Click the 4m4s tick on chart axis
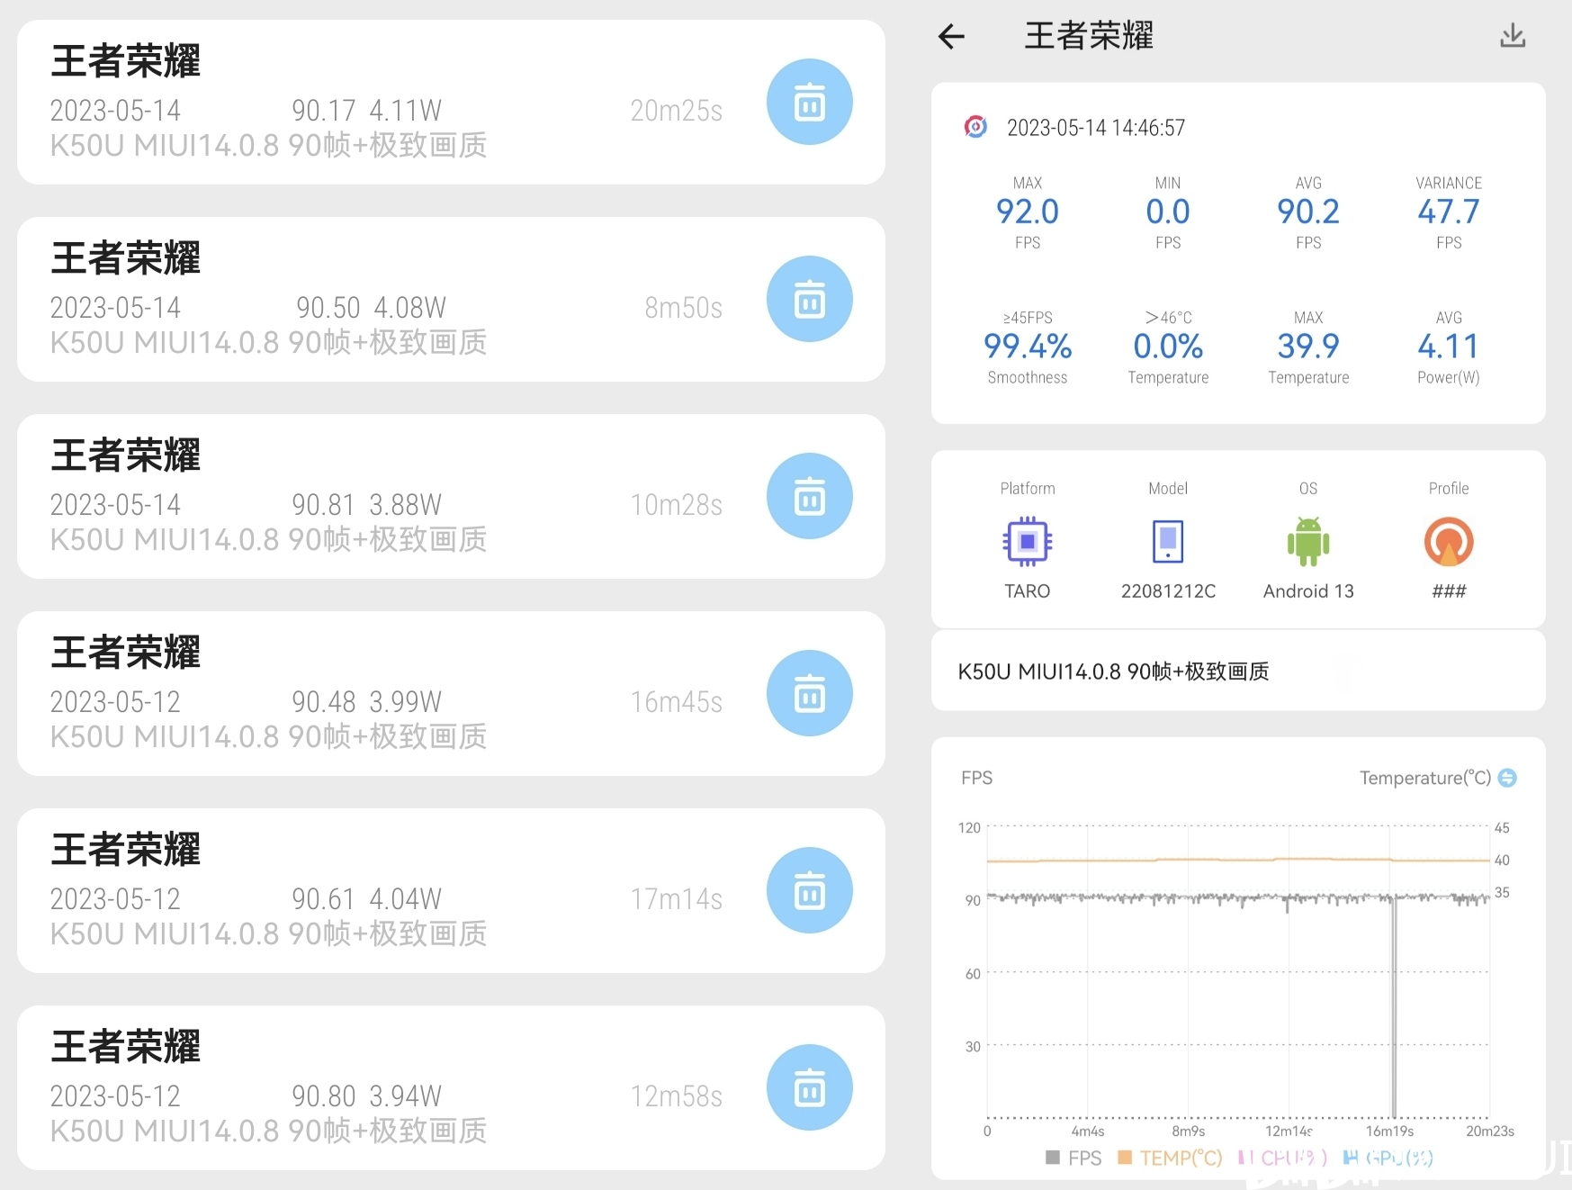The height and width of the screenshot is (1190, 1572). coord(1087,1131)
